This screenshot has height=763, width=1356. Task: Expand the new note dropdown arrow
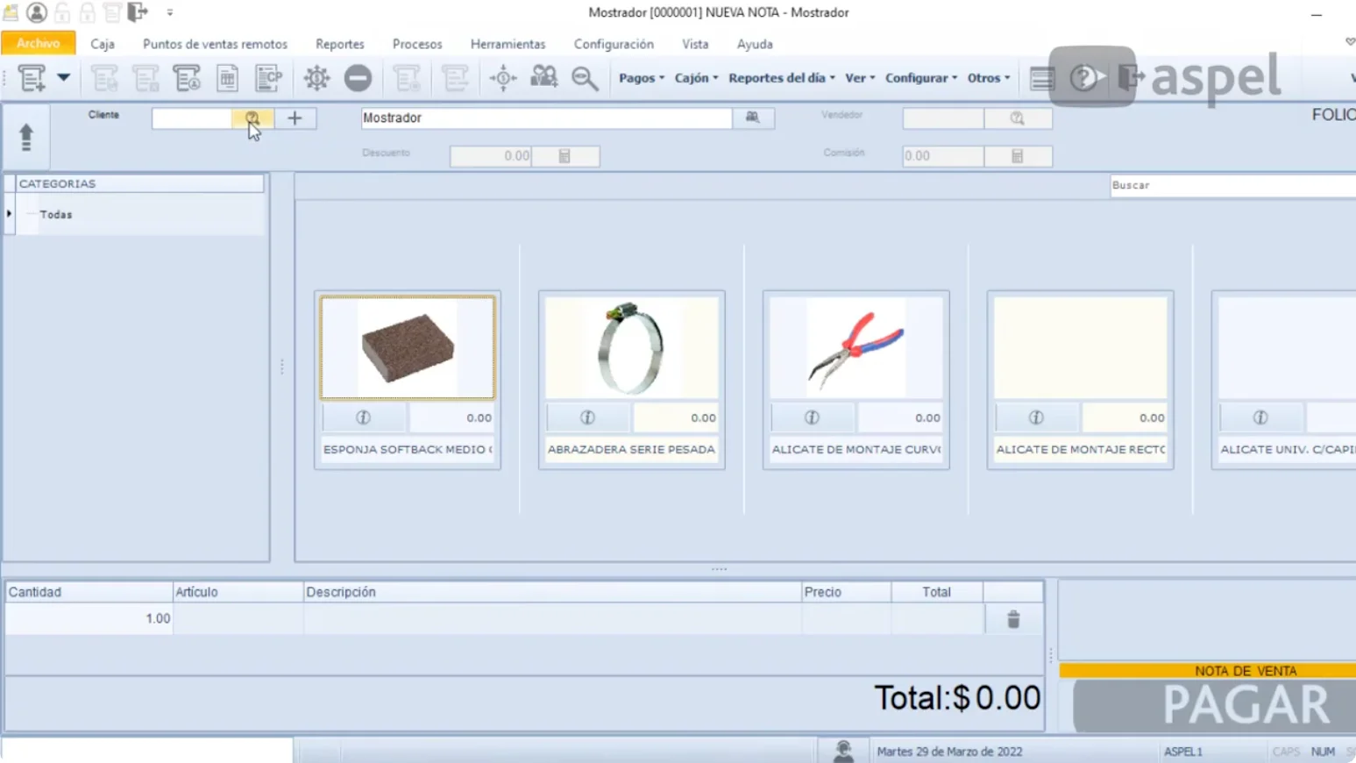64,78
